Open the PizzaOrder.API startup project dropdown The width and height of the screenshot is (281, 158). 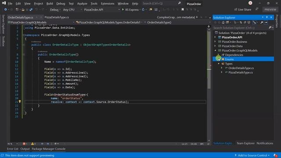pos(101,10)
